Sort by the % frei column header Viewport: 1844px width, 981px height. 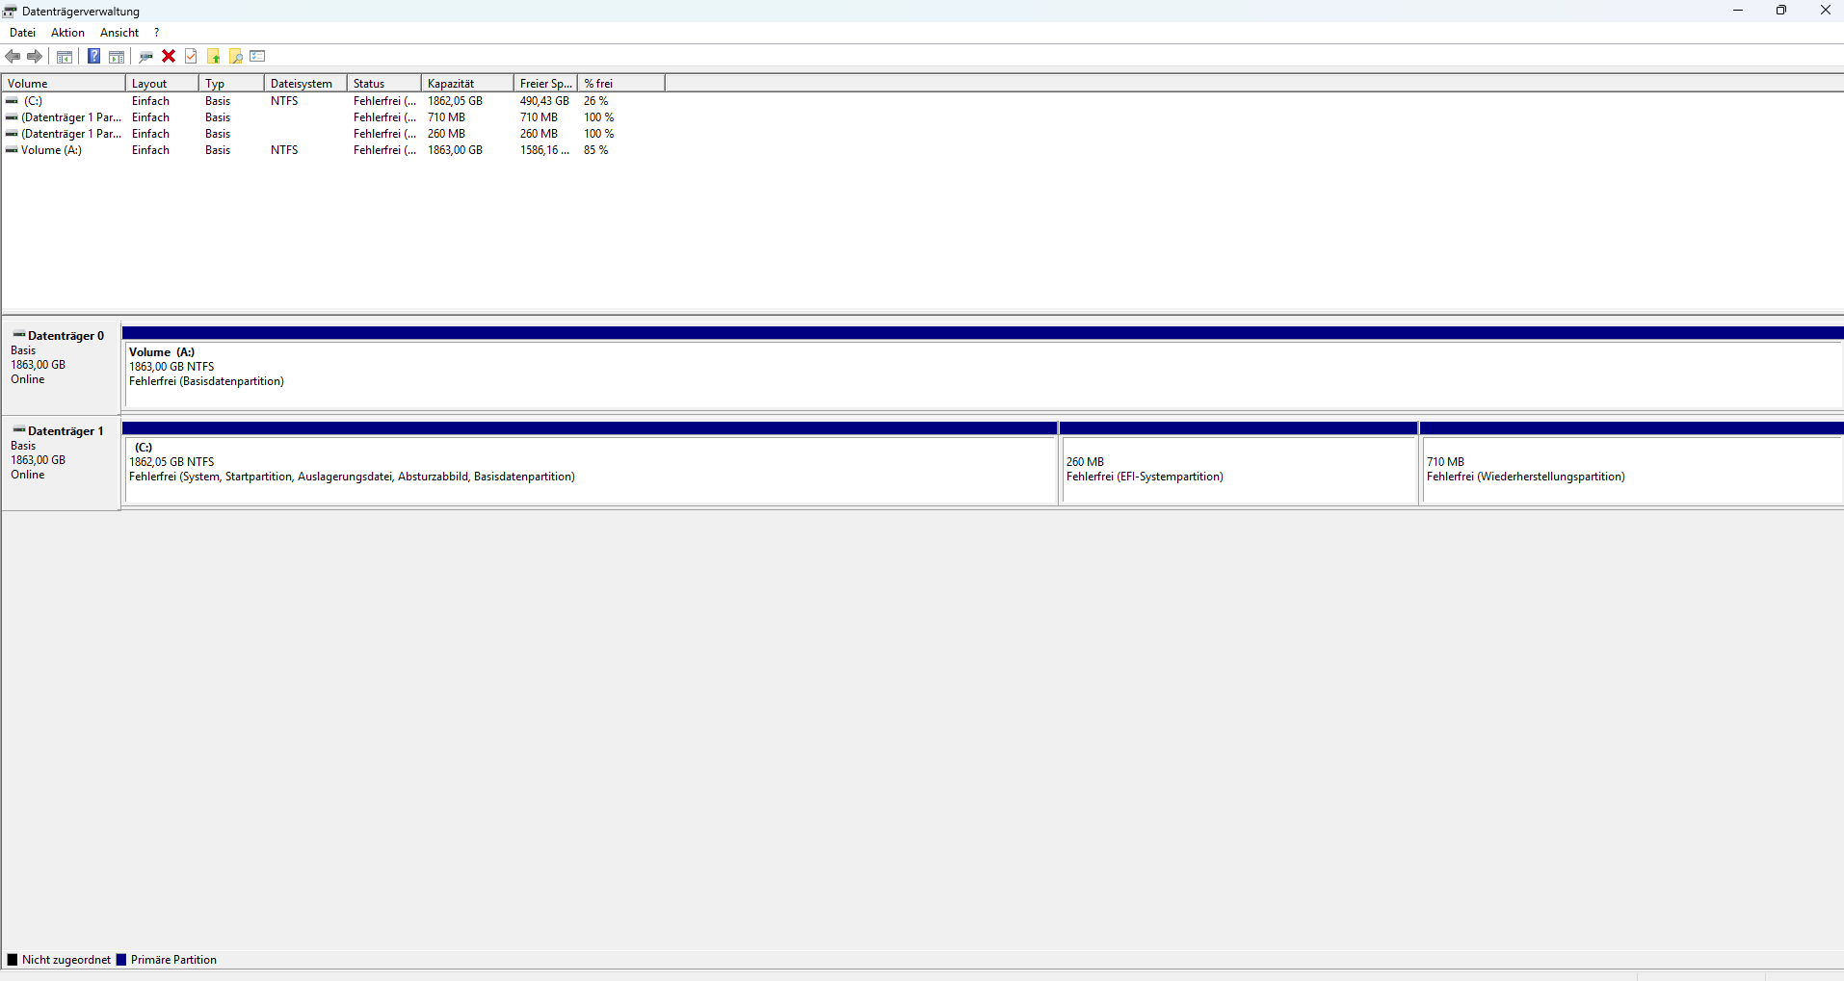tap(621, 84)
